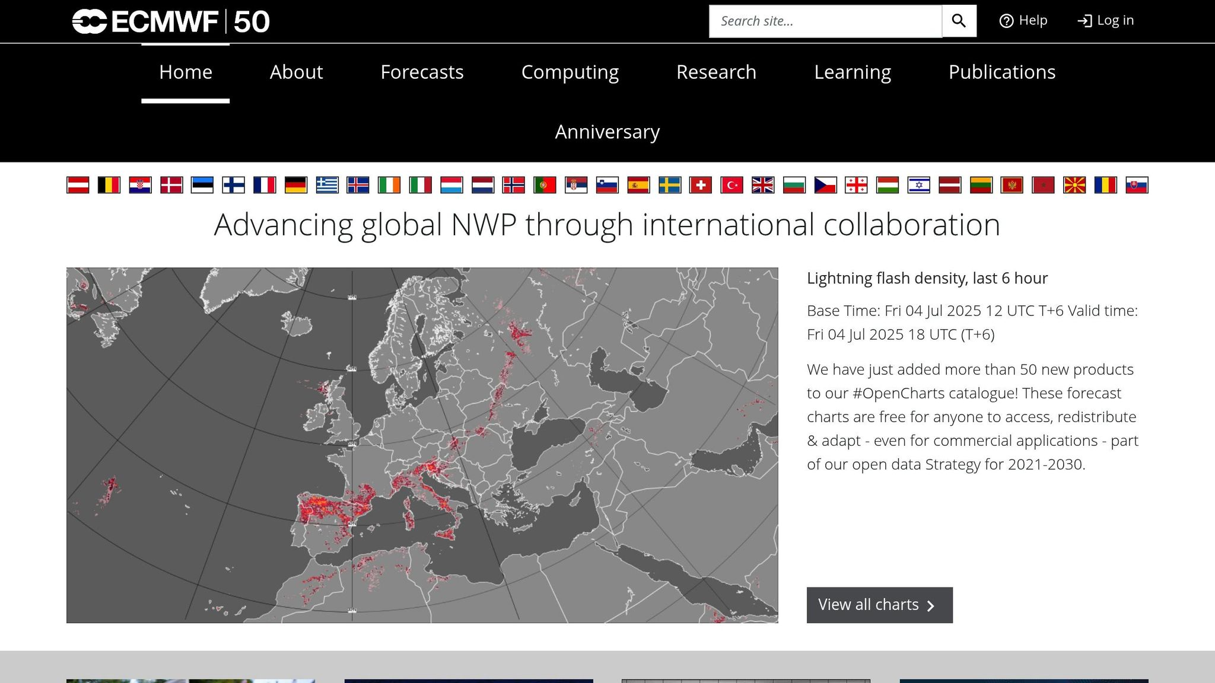
Task: Select the Hungary flag
Action: [888, 185]
